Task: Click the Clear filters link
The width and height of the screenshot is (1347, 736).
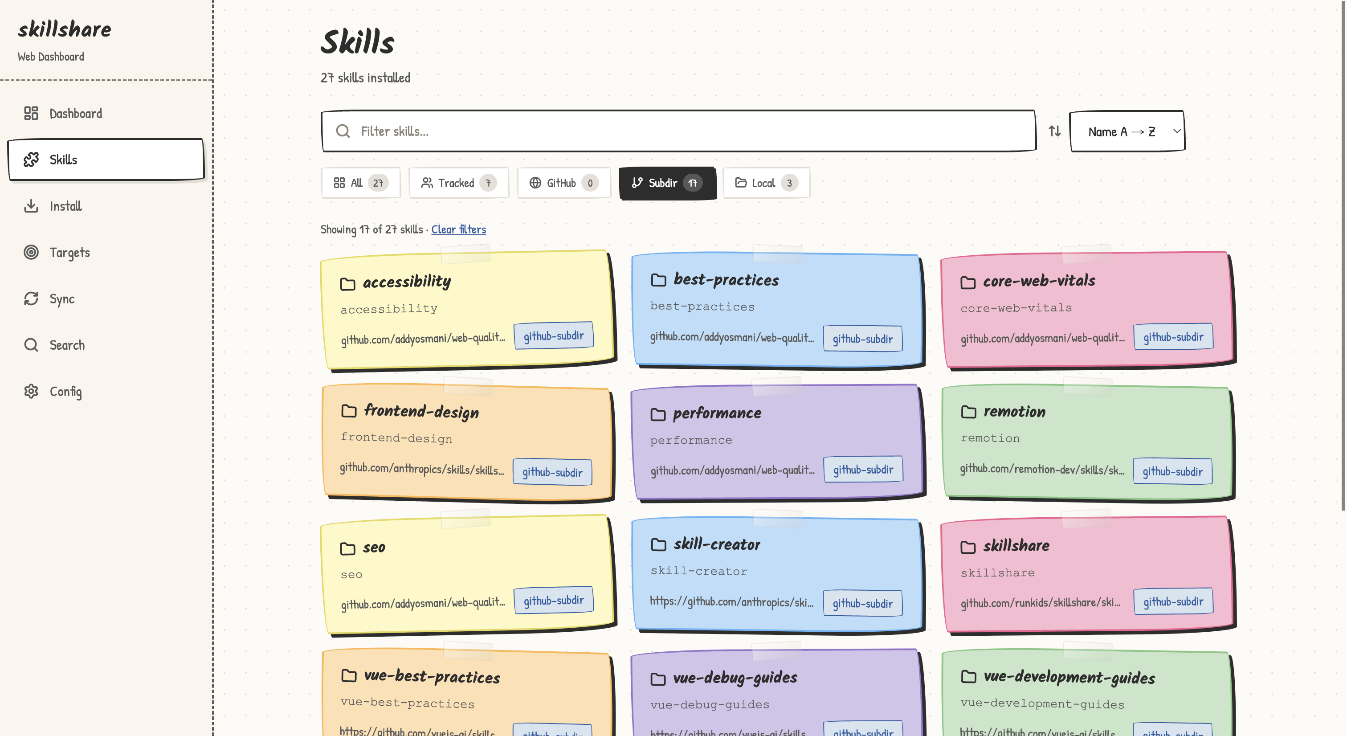Action: (459, 229)
